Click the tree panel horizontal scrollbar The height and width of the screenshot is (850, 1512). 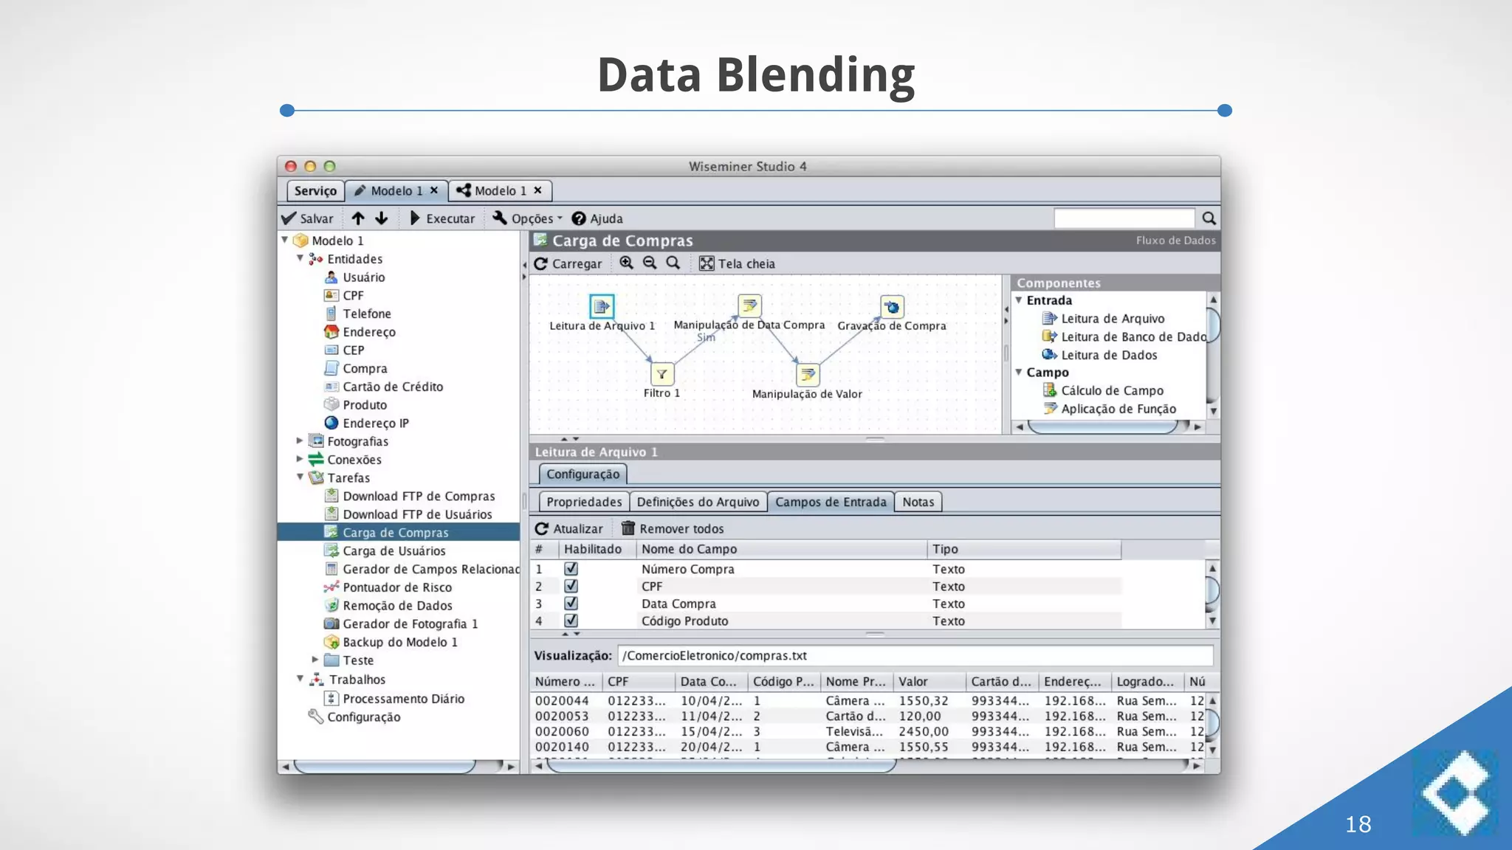384,767
